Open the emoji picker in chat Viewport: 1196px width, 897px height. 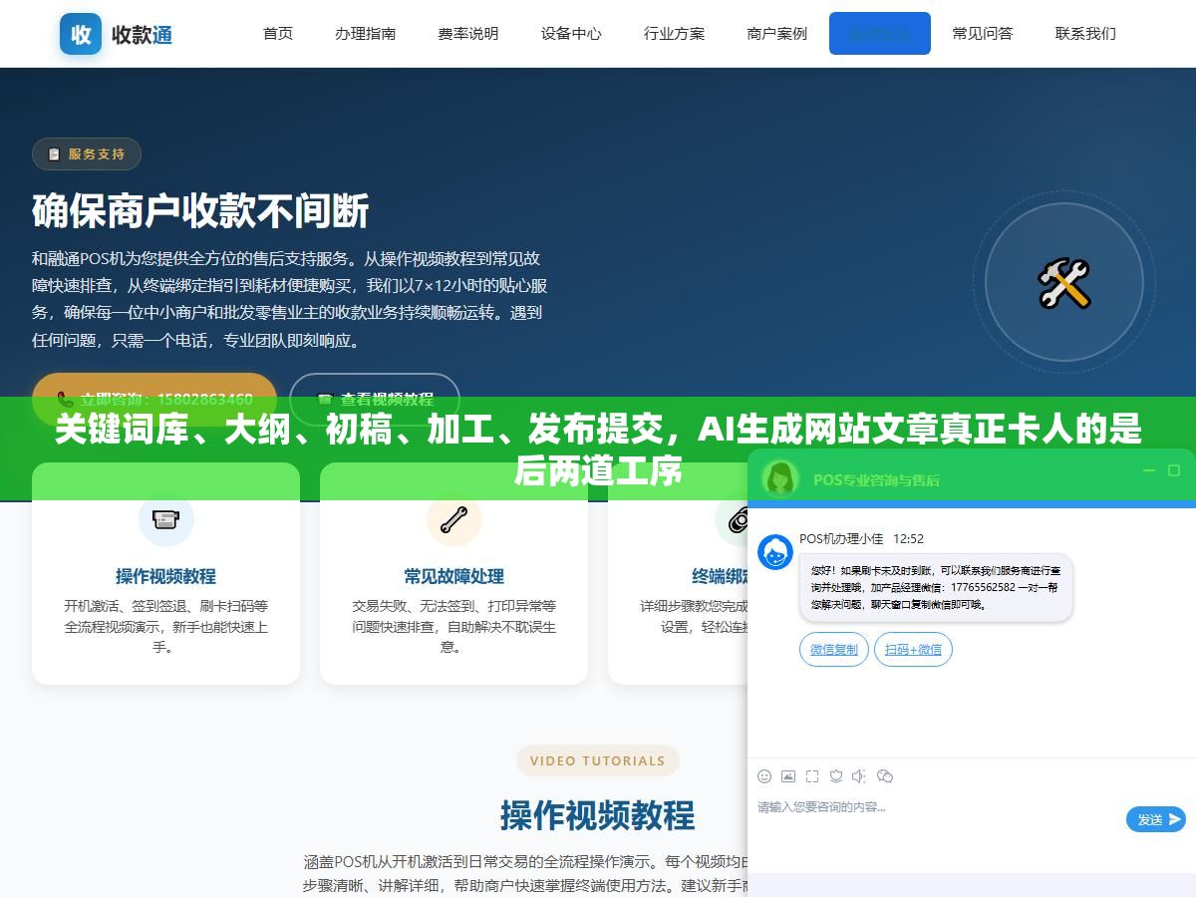[764, 775]
